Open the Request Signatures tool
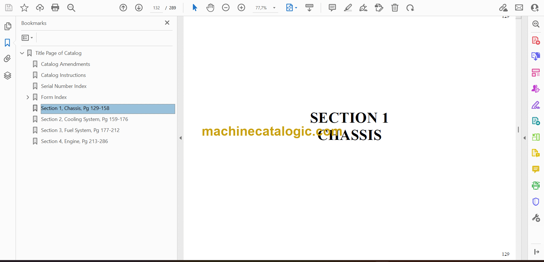Screen dimensions: 544x262 [x=536, y=89]
